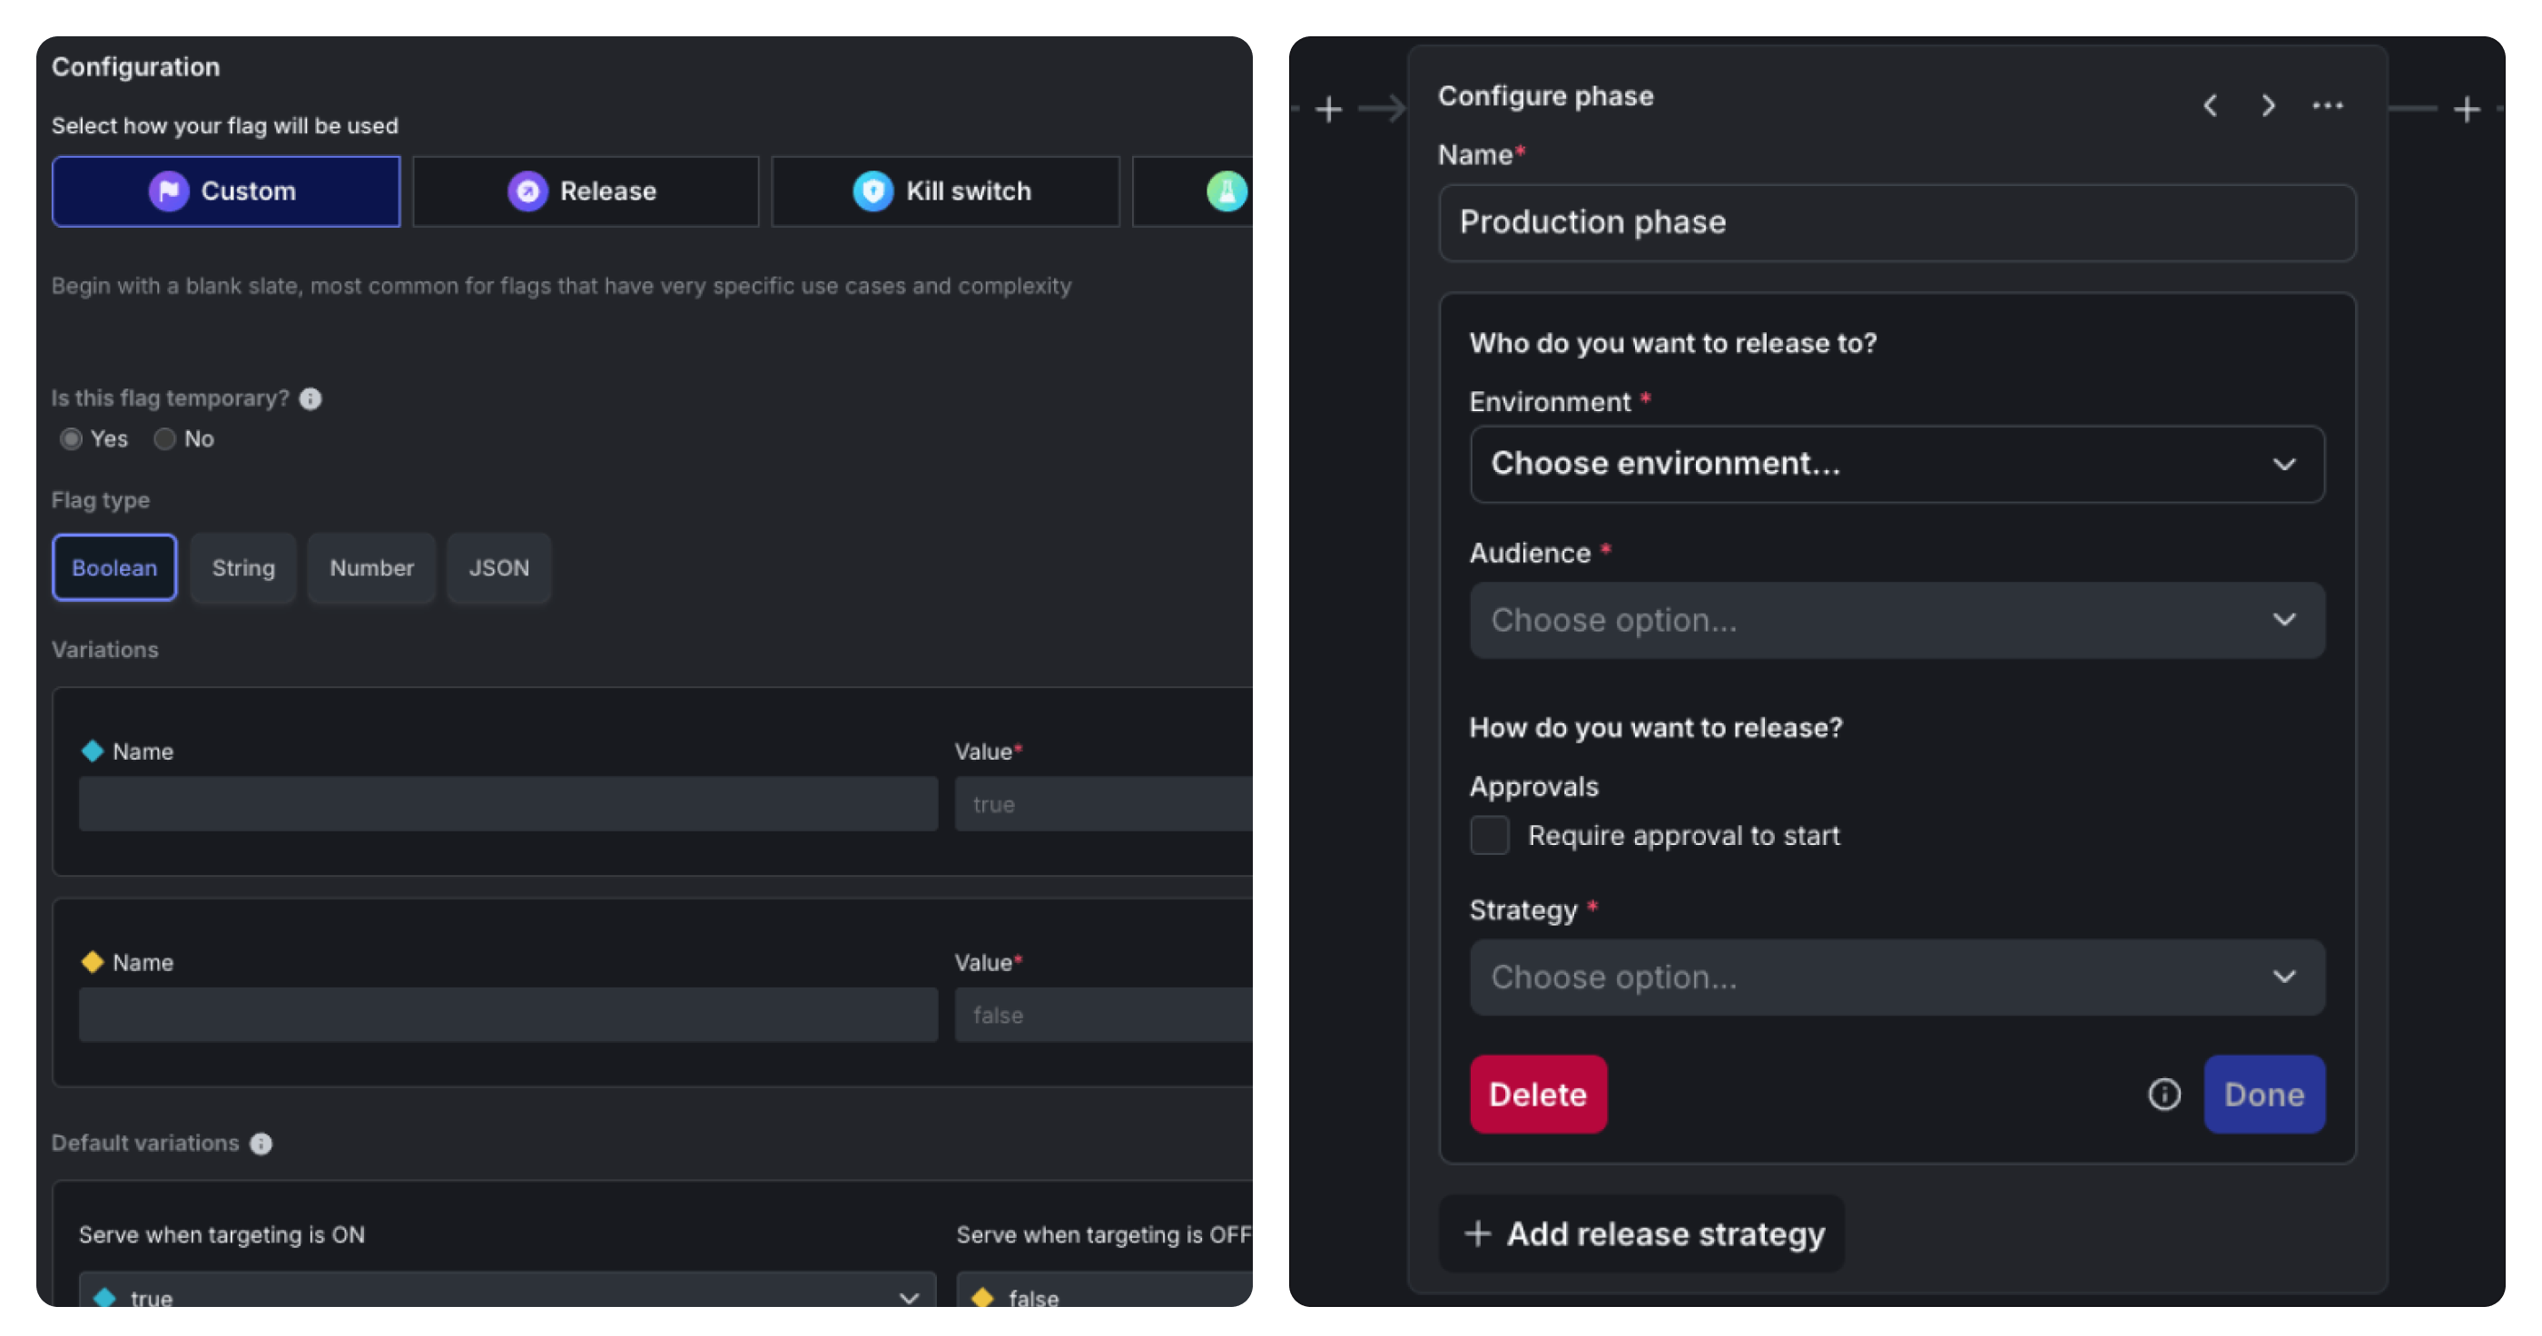2542x1336 pixels.
Task: Click the green flask experiment template icon
Action: click(1227, 192)
